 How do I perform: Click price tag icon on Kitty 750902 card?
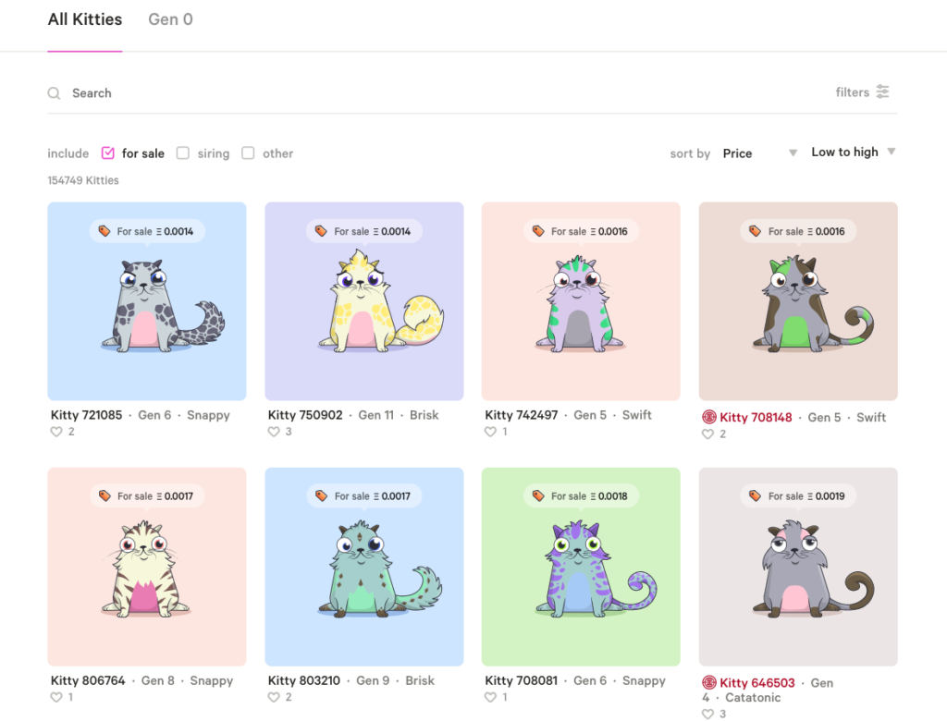tap(321, 231)
